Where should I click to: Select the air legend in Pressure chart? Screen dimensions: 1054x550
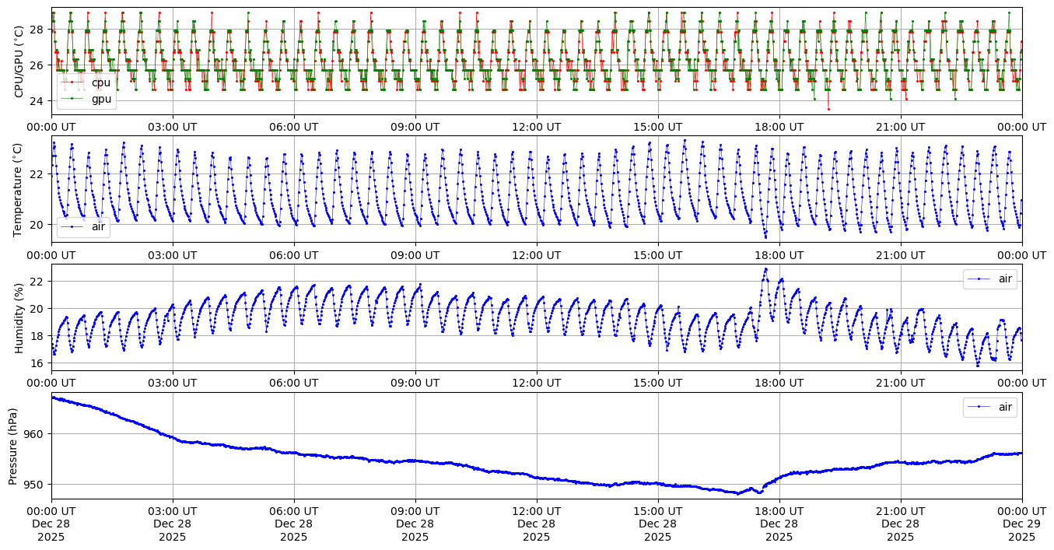[1003, 407]
